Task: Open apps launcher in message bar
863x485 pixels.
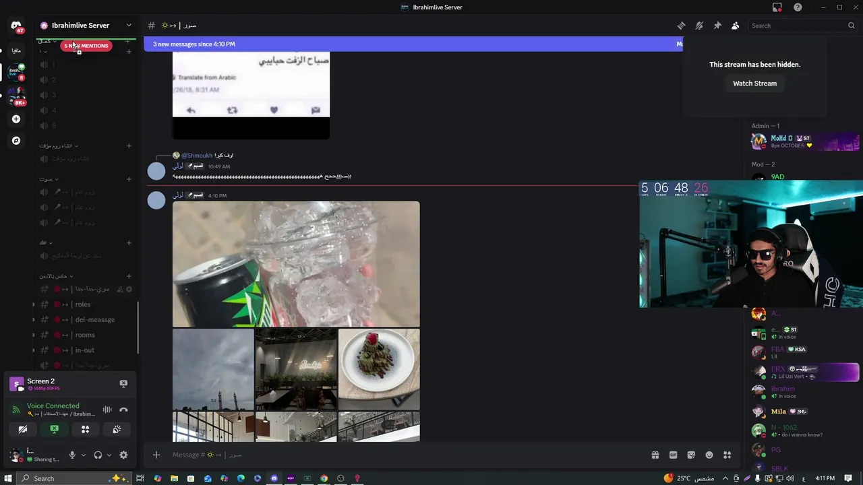Action: (x=727, y=455)
